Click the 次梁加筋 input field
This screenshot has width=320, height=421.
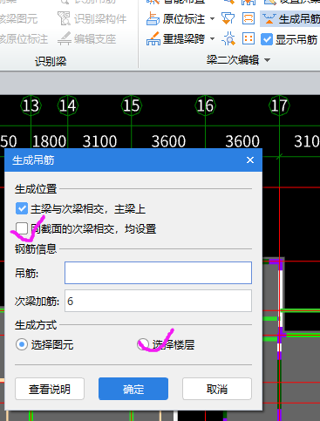coord(158,301)
